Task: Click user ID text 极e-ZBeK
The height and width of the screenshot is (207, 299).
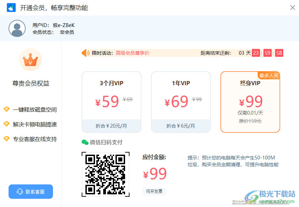Action: pyautogui.click(x=64, y=25)
